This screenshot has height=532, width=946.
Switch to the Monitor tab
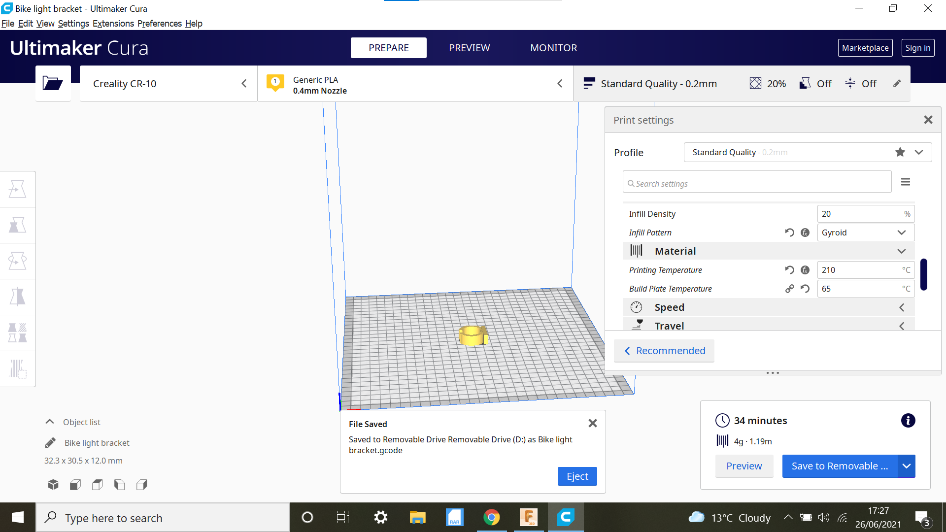[554, 47]
